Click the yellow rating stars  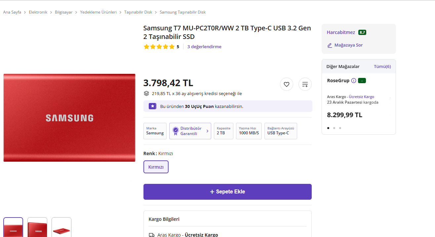click(x=159, y=47)
